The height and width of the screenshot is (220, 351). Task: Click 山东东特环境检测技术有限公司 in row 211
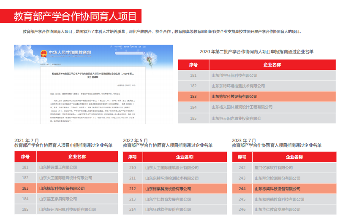click(172, 178)
